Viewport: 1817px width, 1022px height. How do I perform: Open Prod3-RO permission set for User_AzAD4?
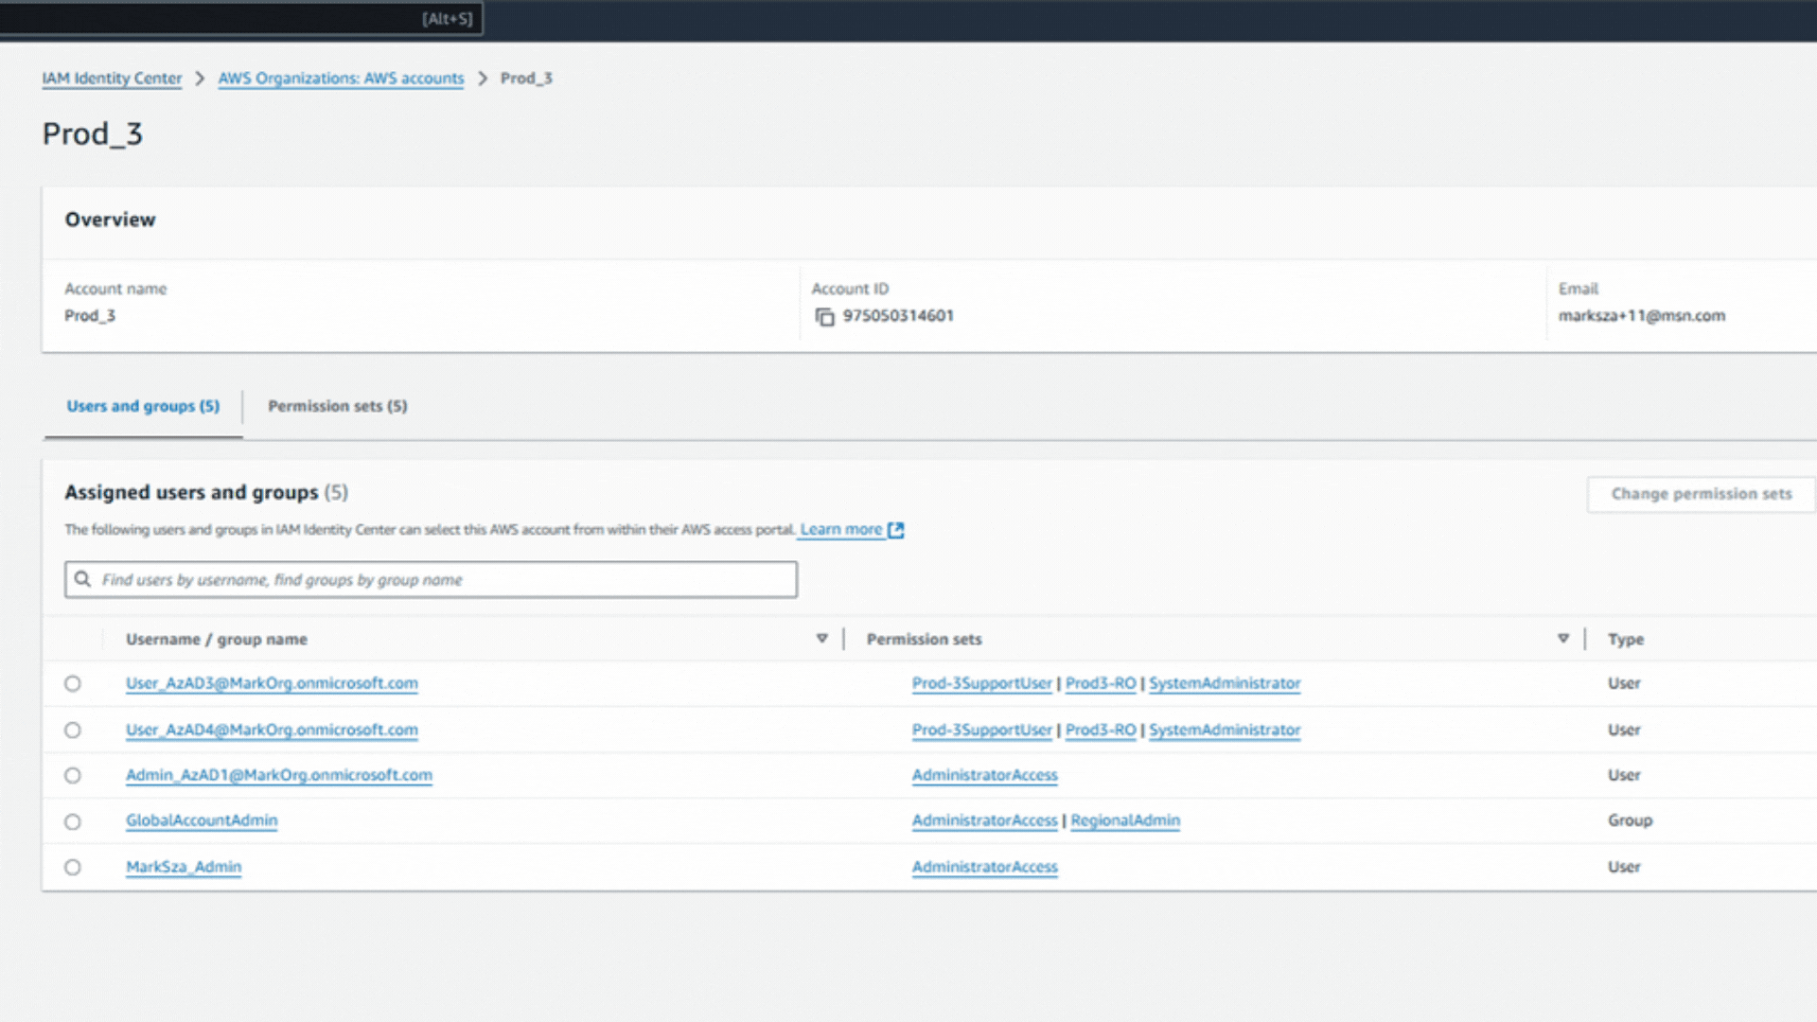[1100, 730]
